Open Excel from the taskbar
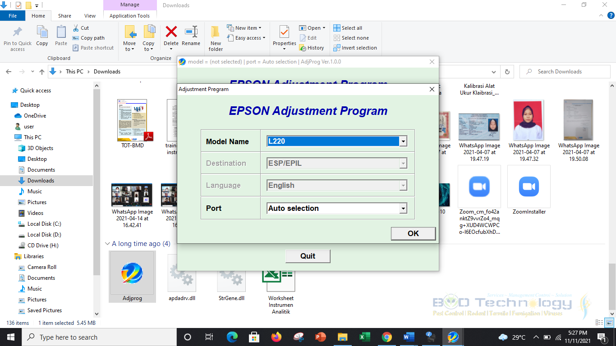This screenshot has height=346, width=616. pyautogui.click(x=364, y=337)
